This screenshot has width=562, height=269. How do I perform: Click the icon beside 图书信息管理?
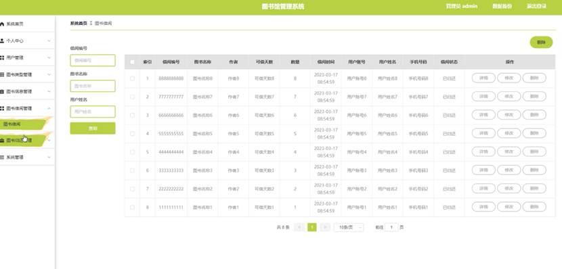tap(2, 91)
